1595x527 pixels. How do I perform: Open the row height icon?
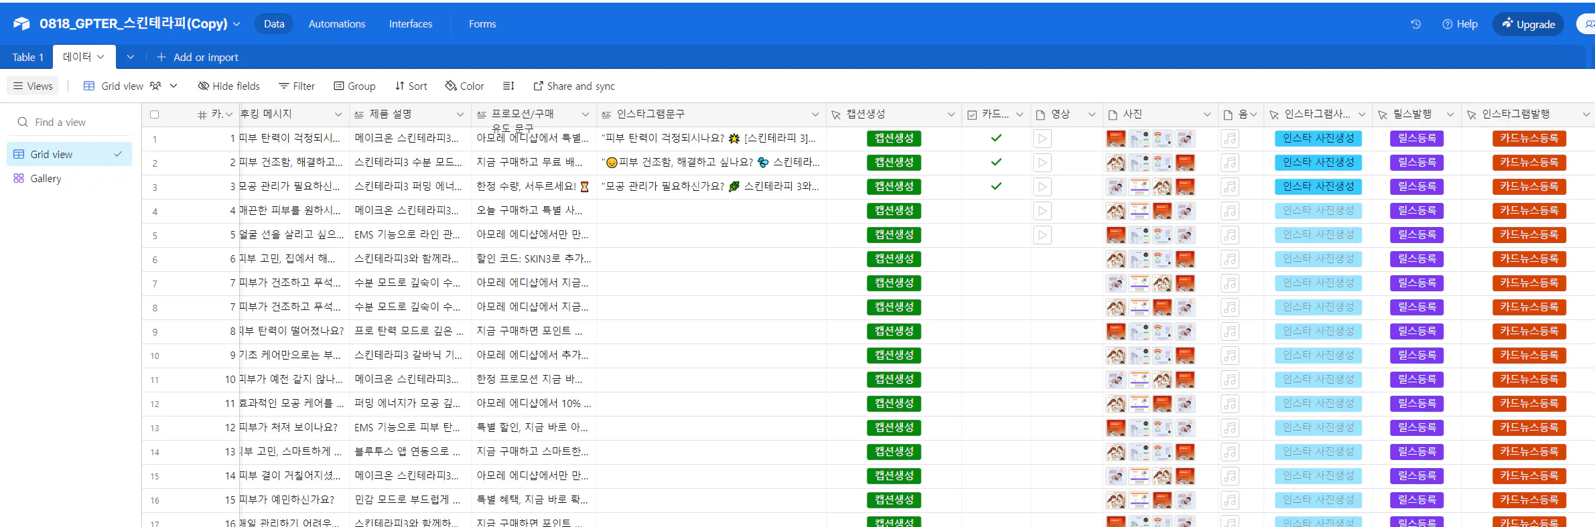(x=508, y=86)
